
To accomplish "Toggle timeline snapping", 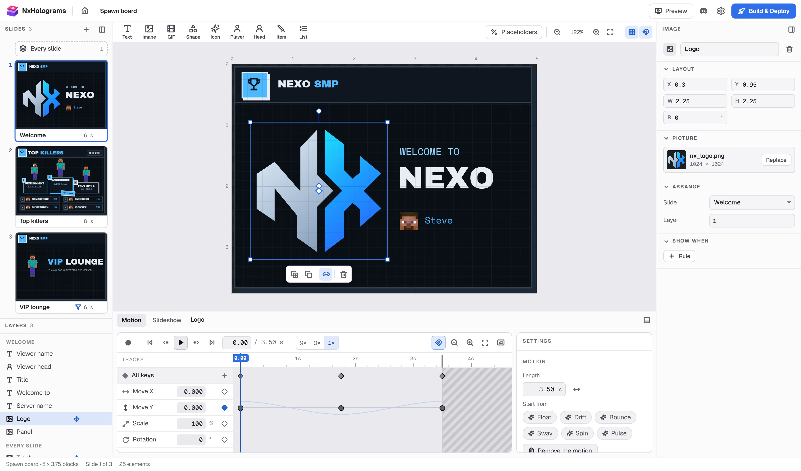I will (x=438, y=342).
